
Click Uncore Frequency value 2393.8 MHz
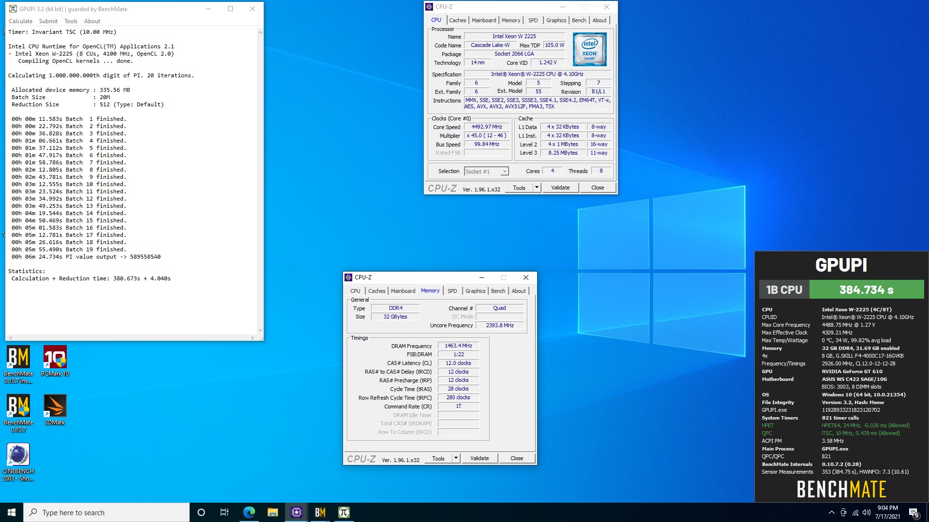coord(500,326)
